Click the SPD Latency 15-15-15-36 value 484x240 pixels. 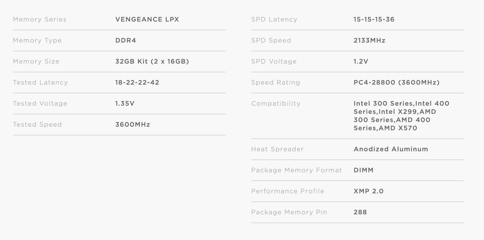(x=374, y=19)
